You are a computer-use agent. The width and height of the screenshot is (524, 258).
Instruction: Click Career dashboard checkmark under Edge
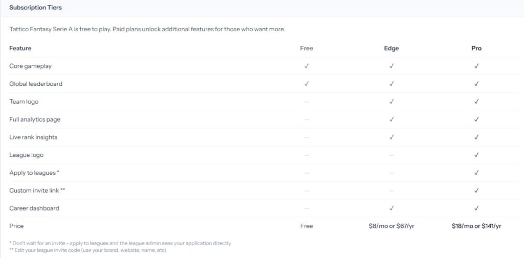pyautogui.click(x=391, y=208)
